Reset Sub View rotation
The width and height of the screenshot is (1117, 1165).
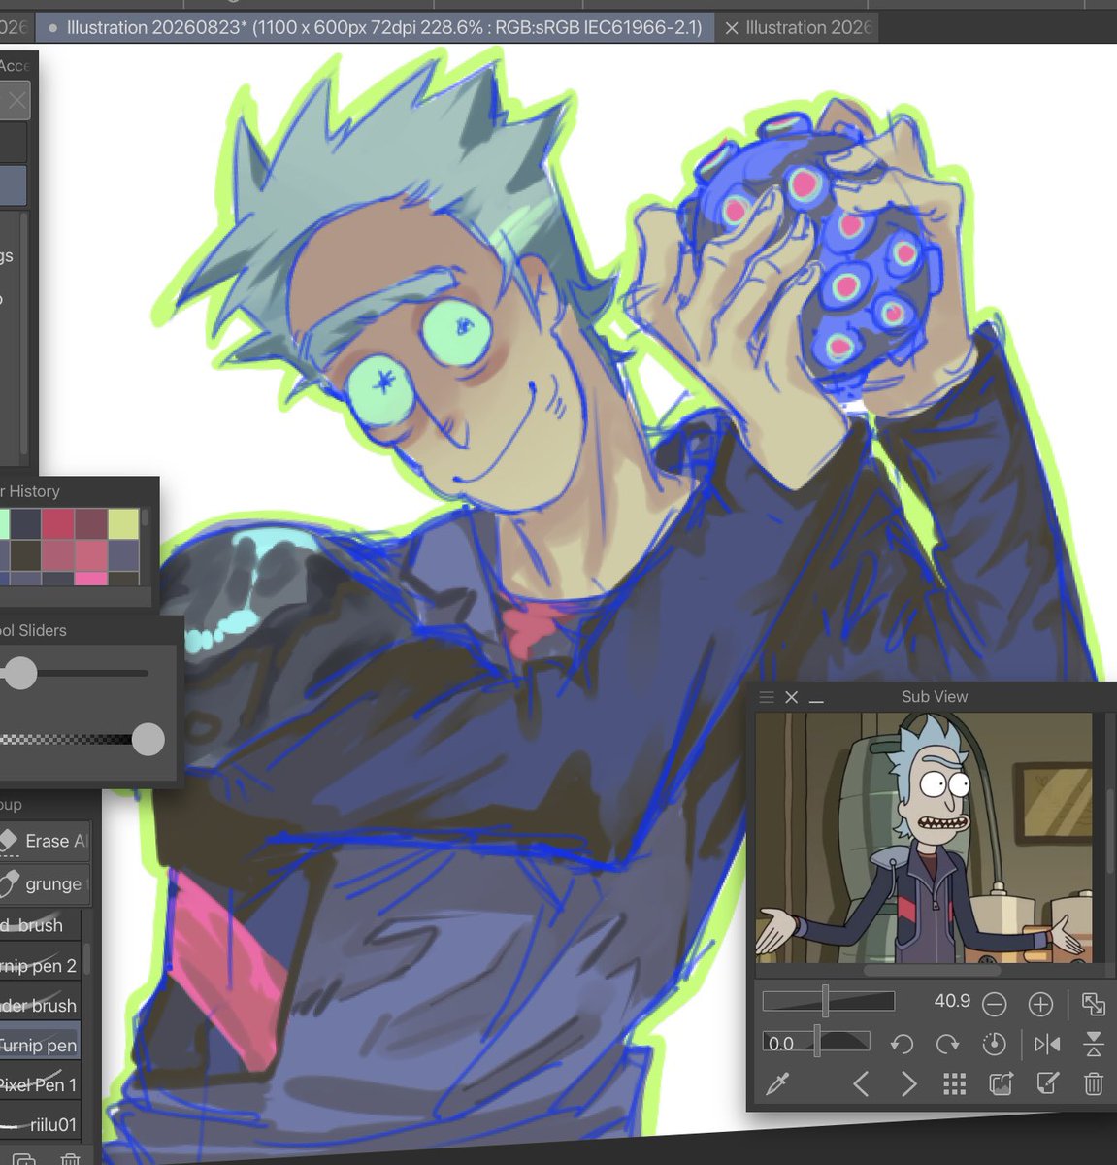tap(994, 1044)
